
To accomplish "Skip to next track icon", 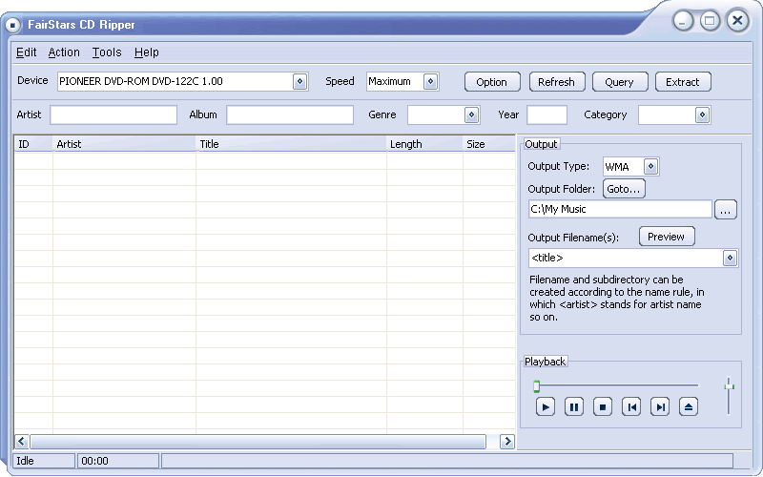I will (x=660, y=407).
